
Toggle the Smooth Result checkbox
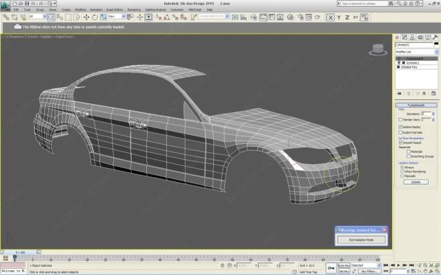pos(400,143)
